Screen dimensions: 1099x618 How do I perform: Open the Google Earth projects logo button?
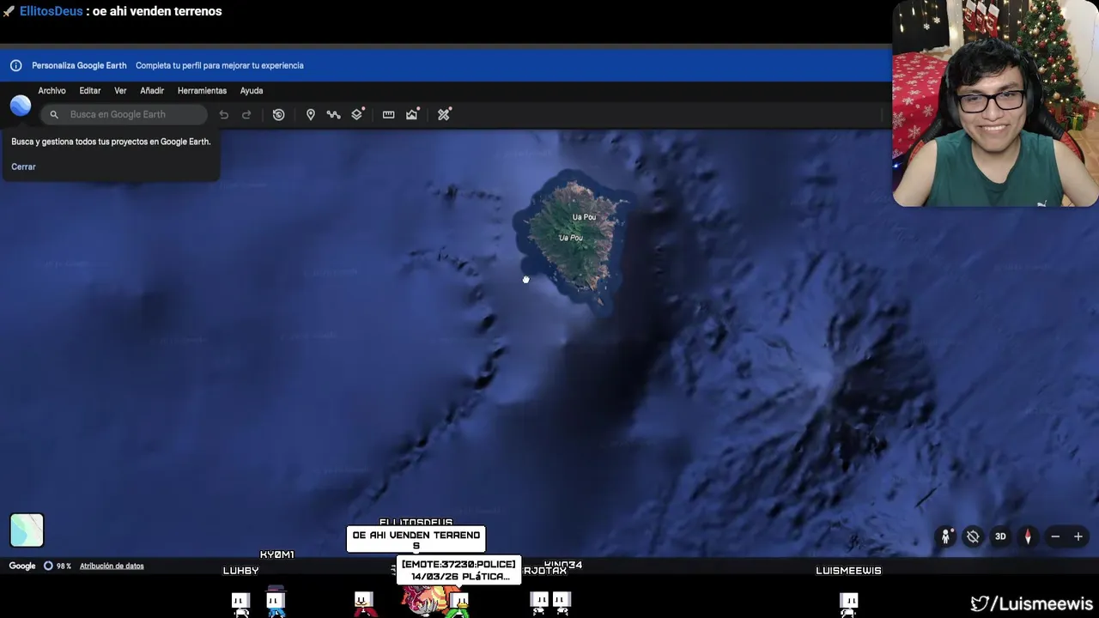click(x=21, y=106)
